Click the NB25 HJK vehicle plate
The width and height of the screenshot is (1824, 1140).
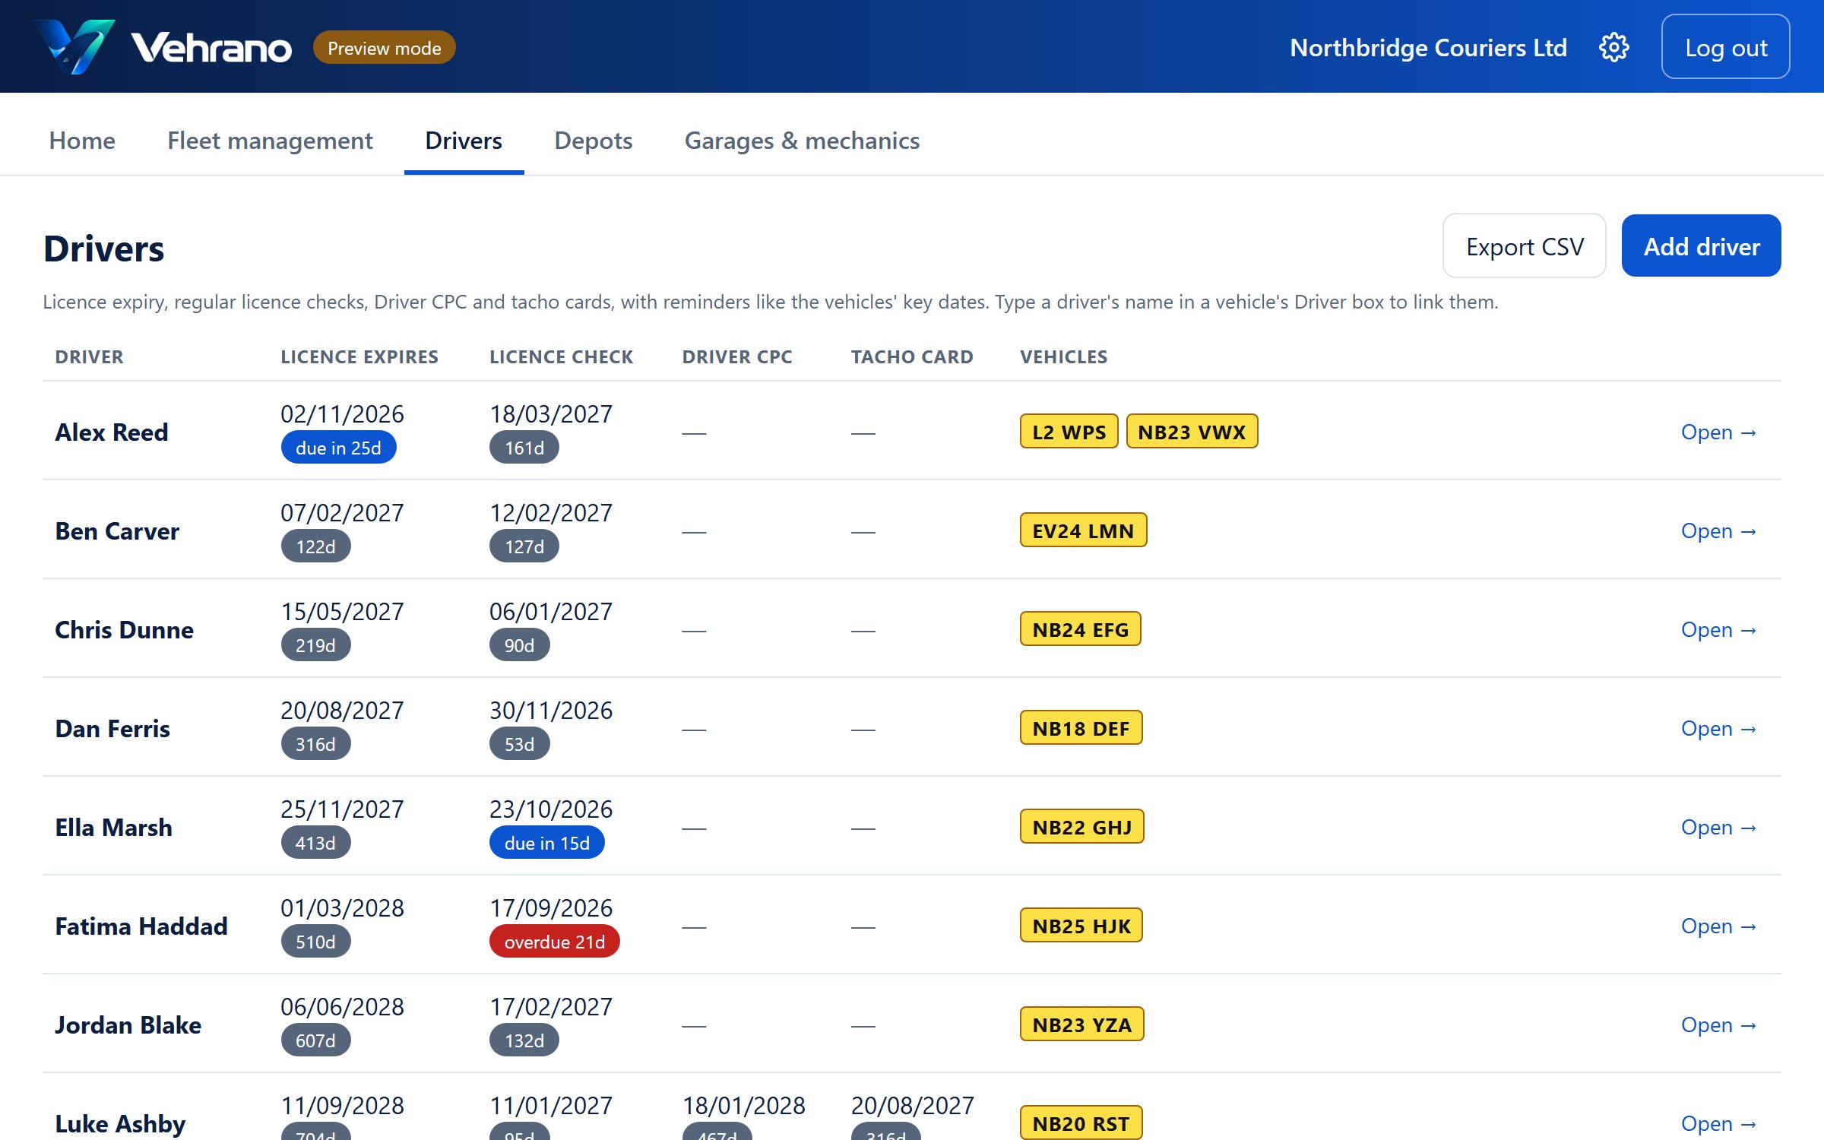coord(1081,926)
